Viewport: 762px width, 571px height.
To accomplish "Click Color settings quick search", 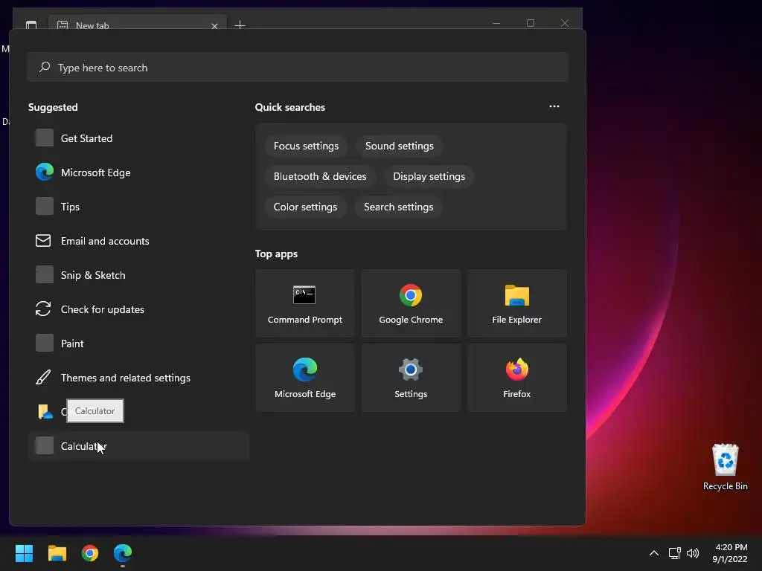I will pyautogui.click(x=305, y=207).
